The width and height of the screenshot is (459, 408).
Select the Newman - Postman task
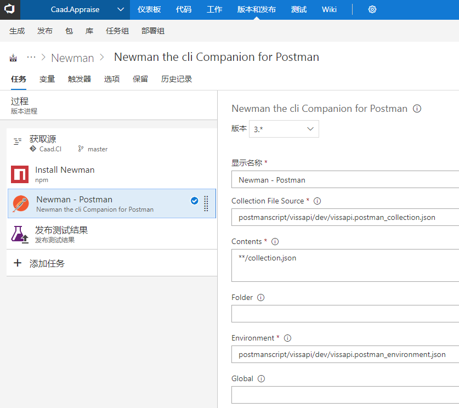click(112, 203)
